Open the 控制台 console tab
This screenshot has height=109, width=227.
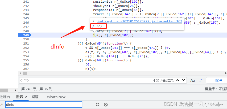(5, 97)
